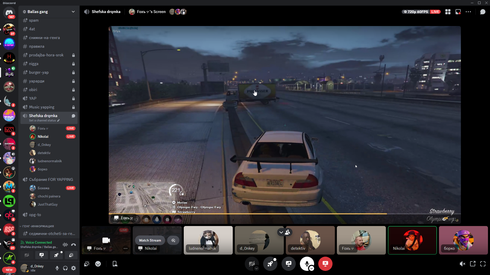Open снимки-на-генга channel

point(49,38)
